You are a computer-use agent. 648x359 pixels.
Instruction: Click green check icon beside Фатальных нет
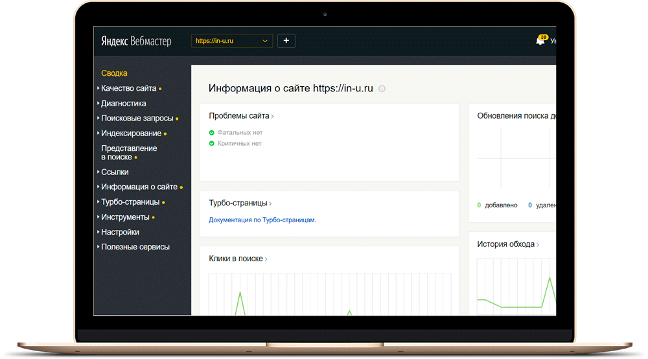pyautogui.click(x=212, y=133)
